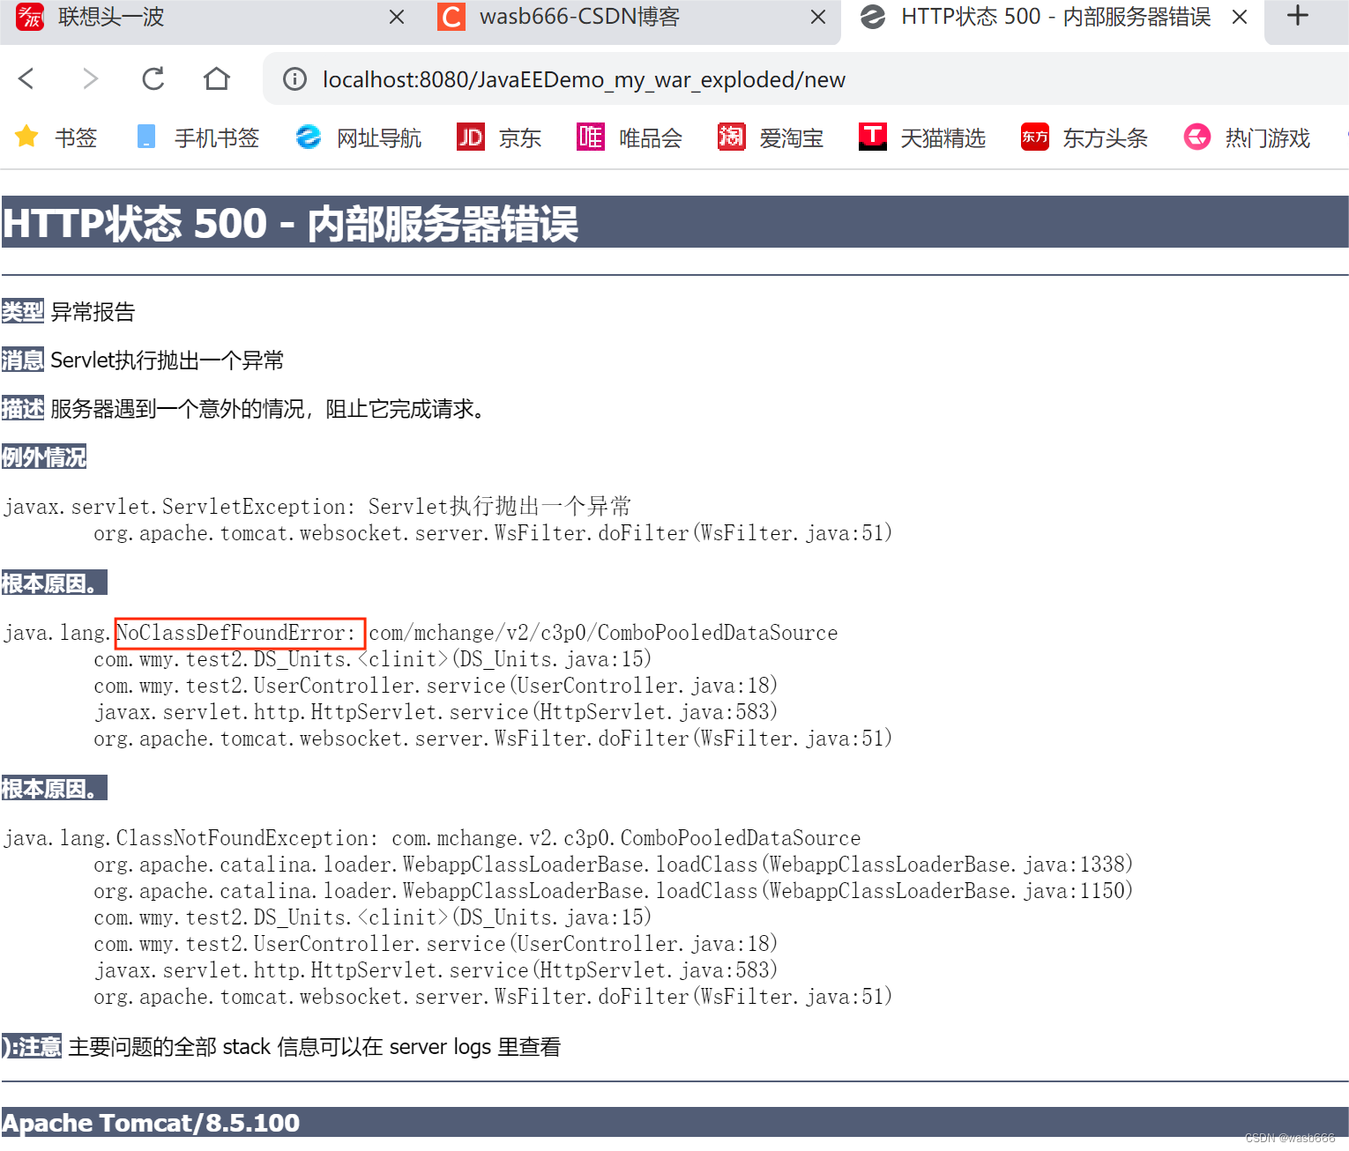Open the 网址导航 bookmark
1349x1151 pixels.
[358, 137]
